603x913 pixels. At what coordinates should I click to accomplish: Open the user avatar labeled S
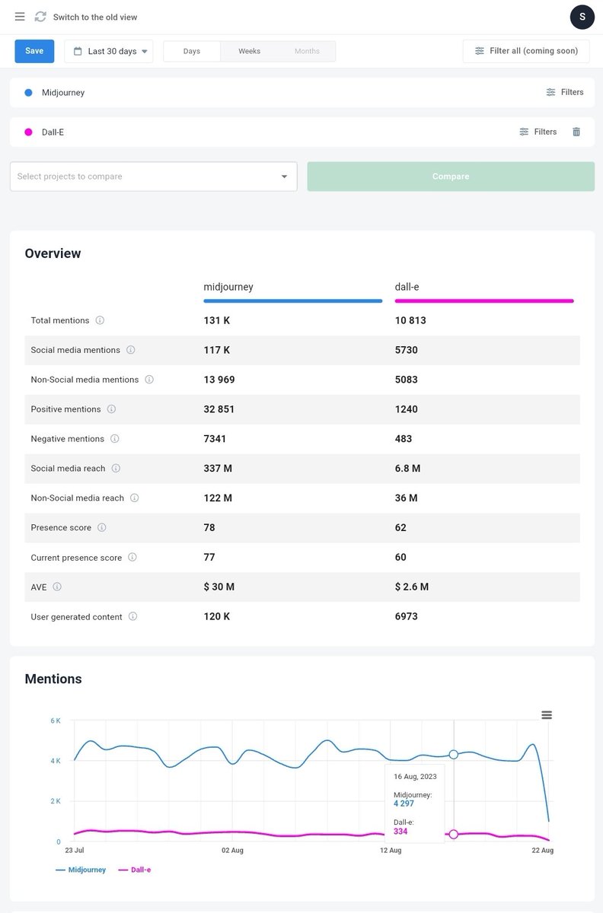[x=582, y=17]
